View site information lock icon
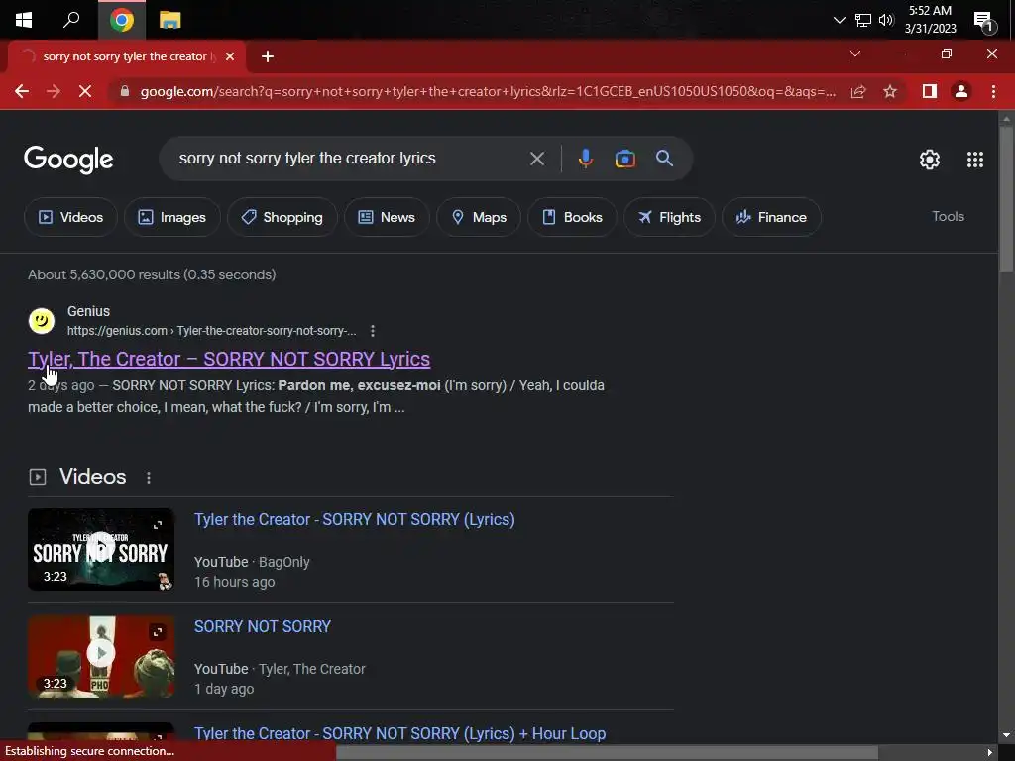This screenshot has height=761, width=1015. 125,91
